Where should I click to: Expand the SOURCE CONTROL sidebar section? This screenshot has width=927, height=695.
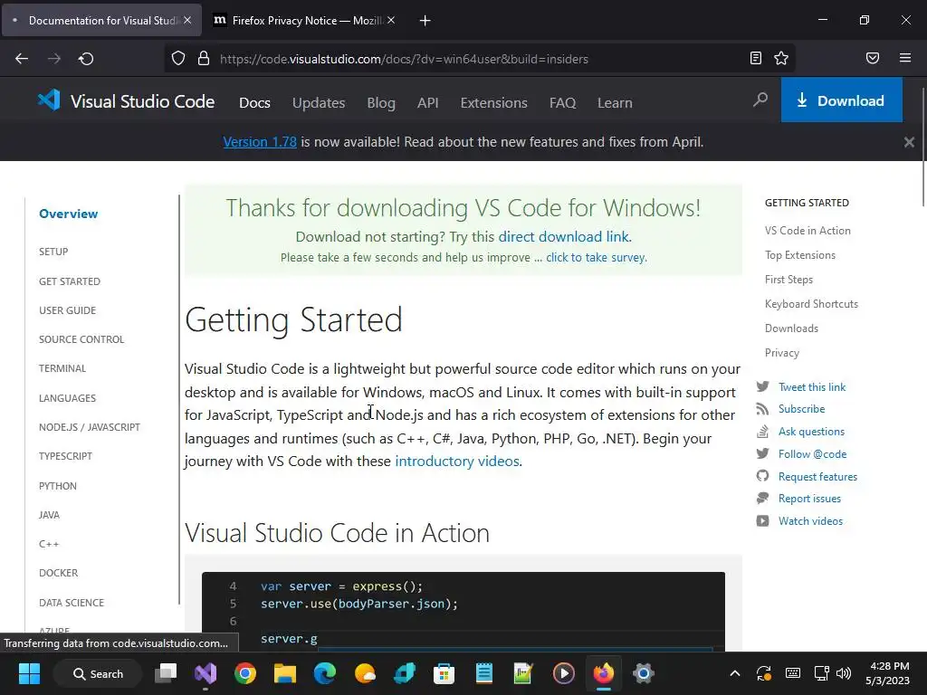[81, 339]
